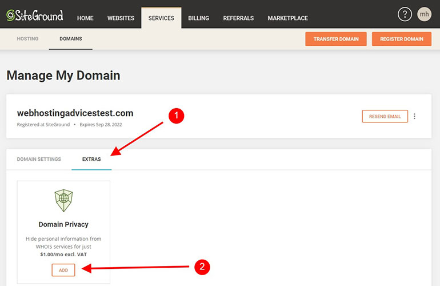The image size is (440, 286).
Task: Click the 'Domain Privacy' card title
Action: click(x=63, y=224)
